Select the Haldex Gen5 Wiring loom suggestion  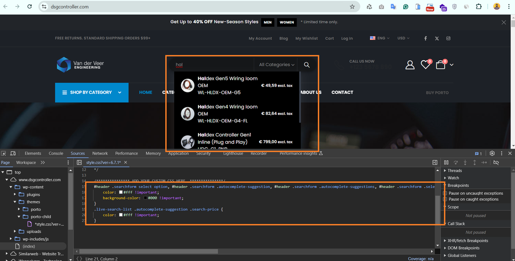[237, 86]
